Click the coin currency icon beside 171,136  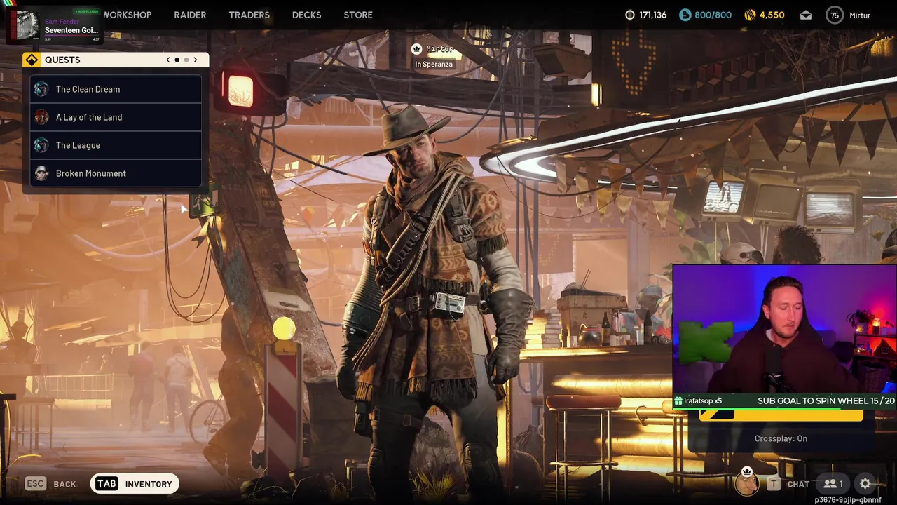[x=629, y=15]
